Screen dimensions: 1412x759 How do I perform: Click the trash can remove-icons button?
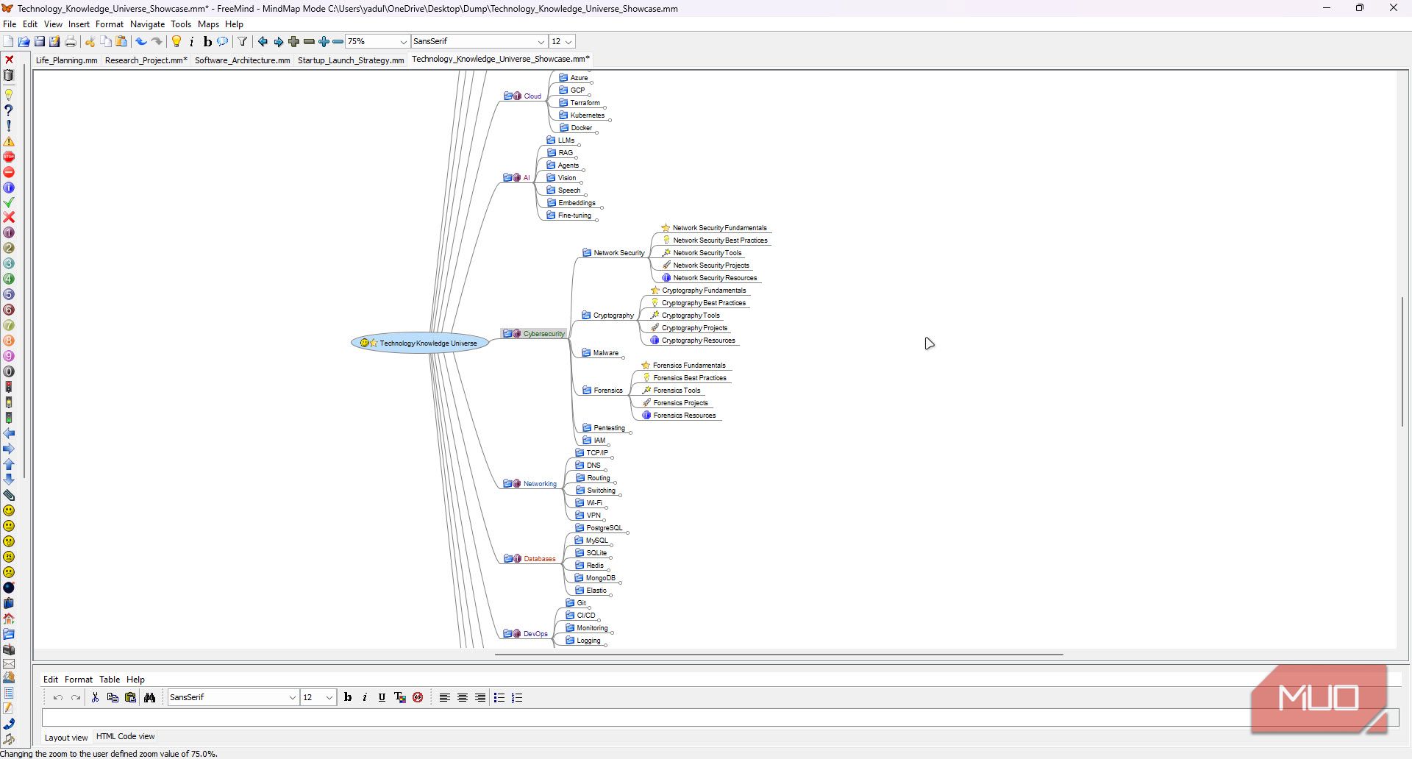(x=9, y=75)
